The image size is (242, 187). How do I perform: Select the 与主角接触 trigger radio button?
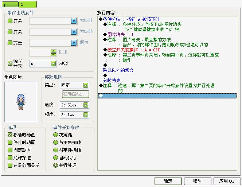[55, 143]
